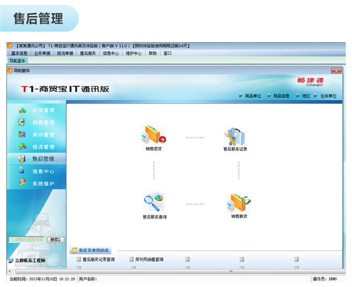Open the 售后服务 menu

(88, 53)
